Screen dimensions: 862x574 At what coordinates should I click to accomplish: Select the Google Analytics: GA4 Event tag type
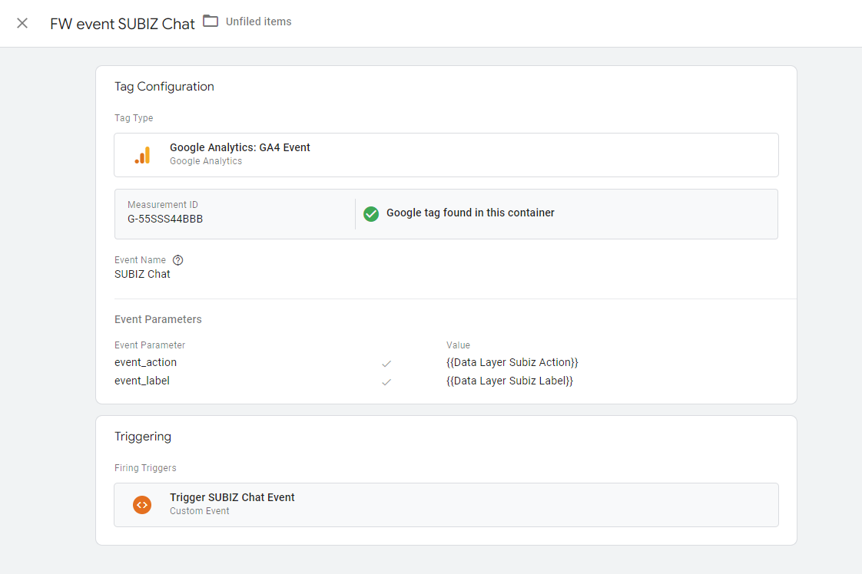tap(240, 147)
